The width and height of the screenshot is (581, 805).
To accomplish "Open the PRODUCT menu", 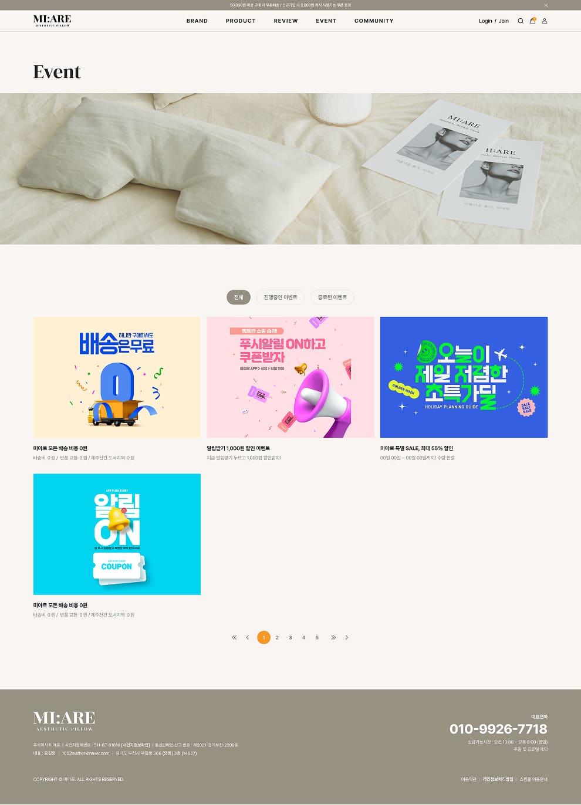I will tap(241, 21).
